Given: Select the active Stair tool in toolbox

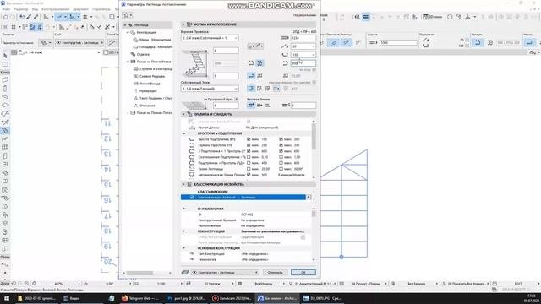Looking at the screenshot, I should coord(5,131).
